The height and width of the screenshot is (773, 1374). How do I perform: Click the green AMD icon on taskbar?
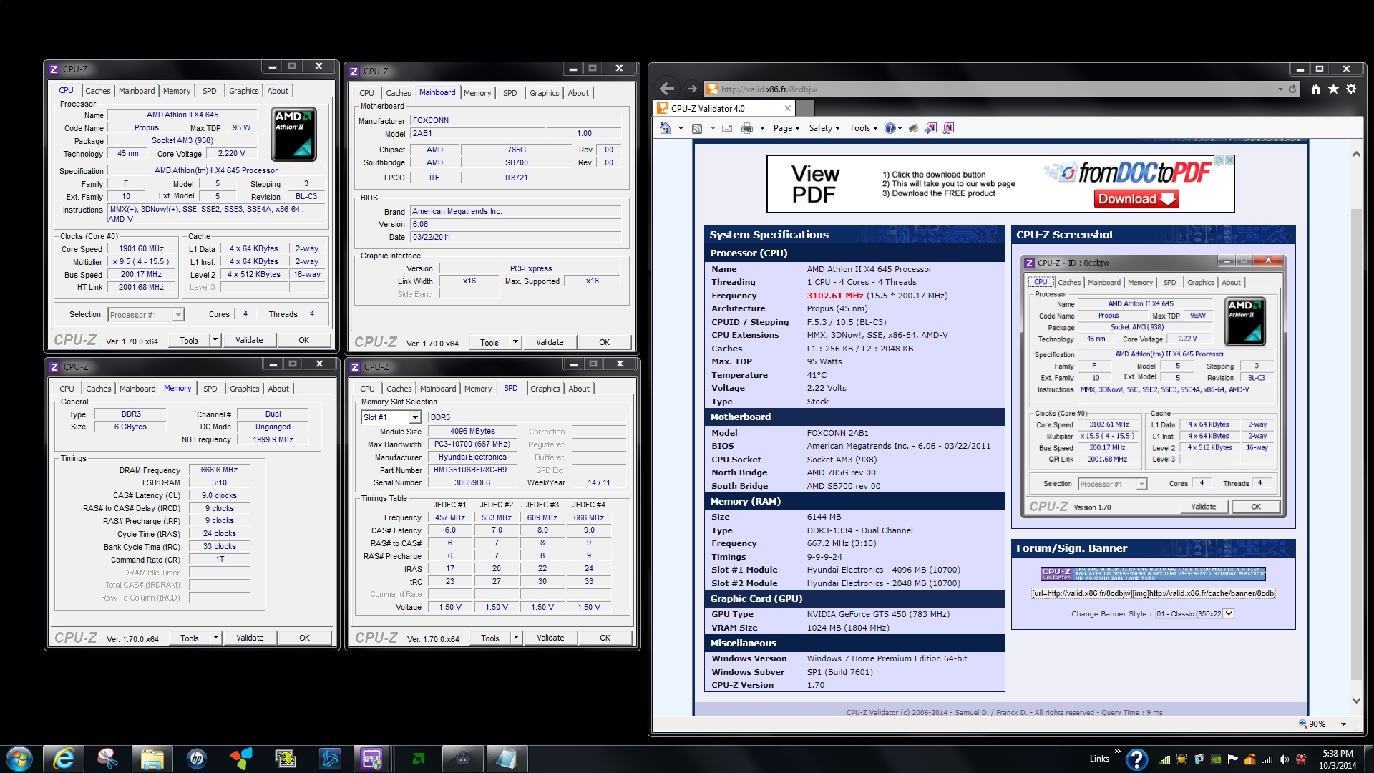(419, 758)
